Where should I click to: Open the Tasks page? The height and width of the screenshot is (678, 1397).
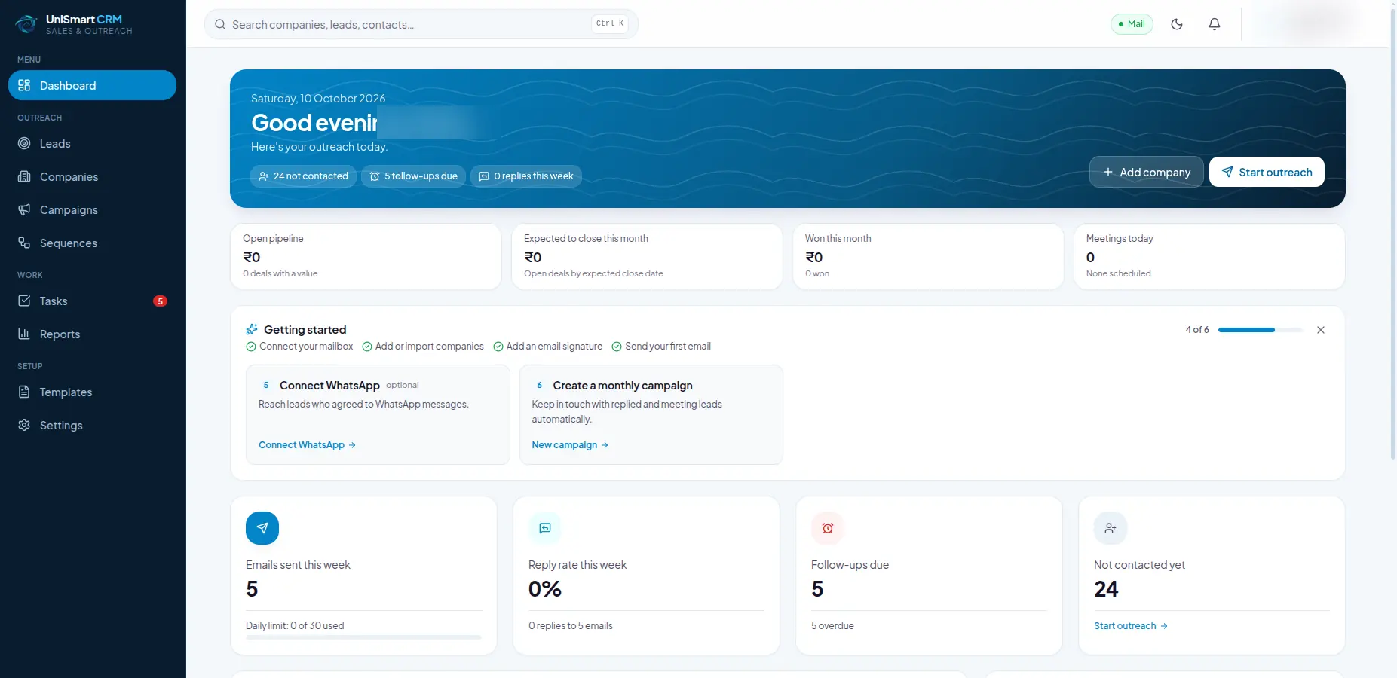pos(92,301)
